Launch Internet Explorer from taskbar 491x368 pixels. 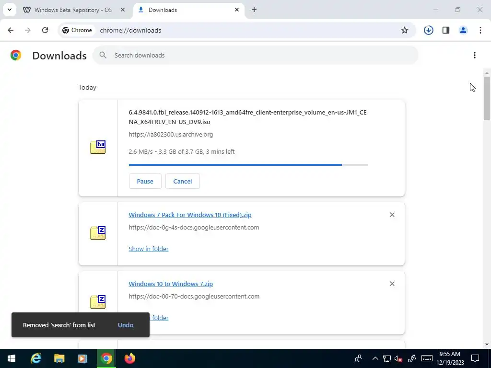[x=35, y=358]
